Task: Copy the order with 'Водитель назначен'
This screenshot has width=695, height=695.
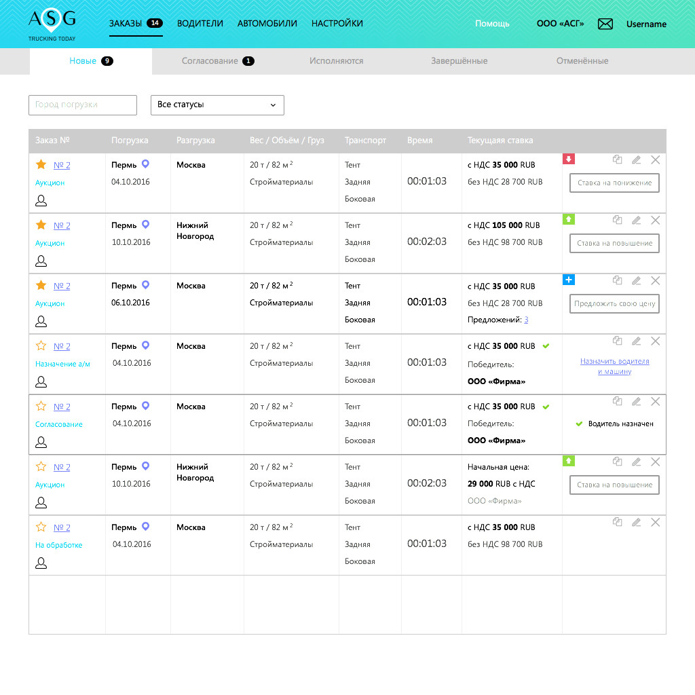Action: pyautogui.click(x=618, y=401)
